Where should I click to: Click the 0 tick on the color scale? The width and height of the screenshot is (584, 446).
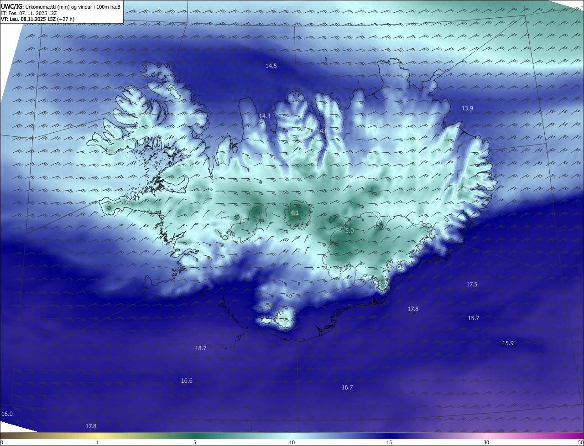coord(2,442)
